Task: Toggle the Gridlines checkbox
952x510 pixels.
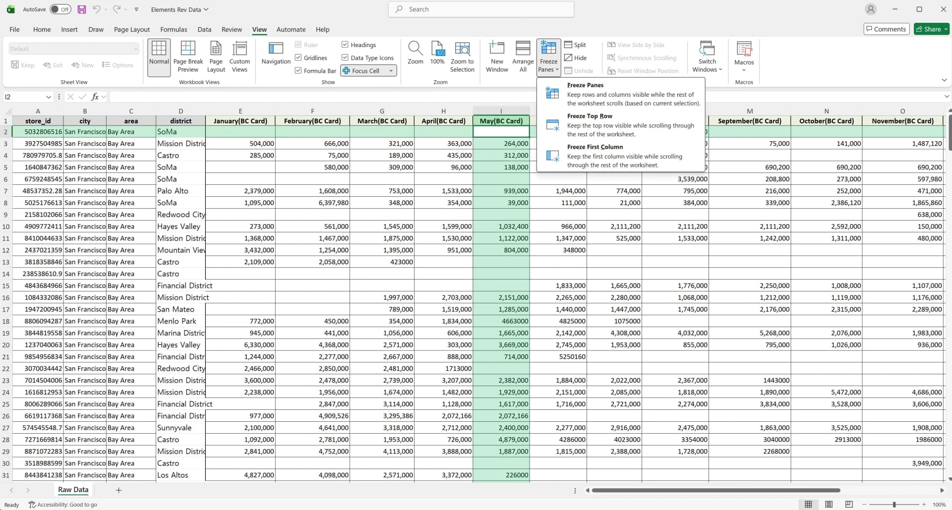Action: (297, 57)
